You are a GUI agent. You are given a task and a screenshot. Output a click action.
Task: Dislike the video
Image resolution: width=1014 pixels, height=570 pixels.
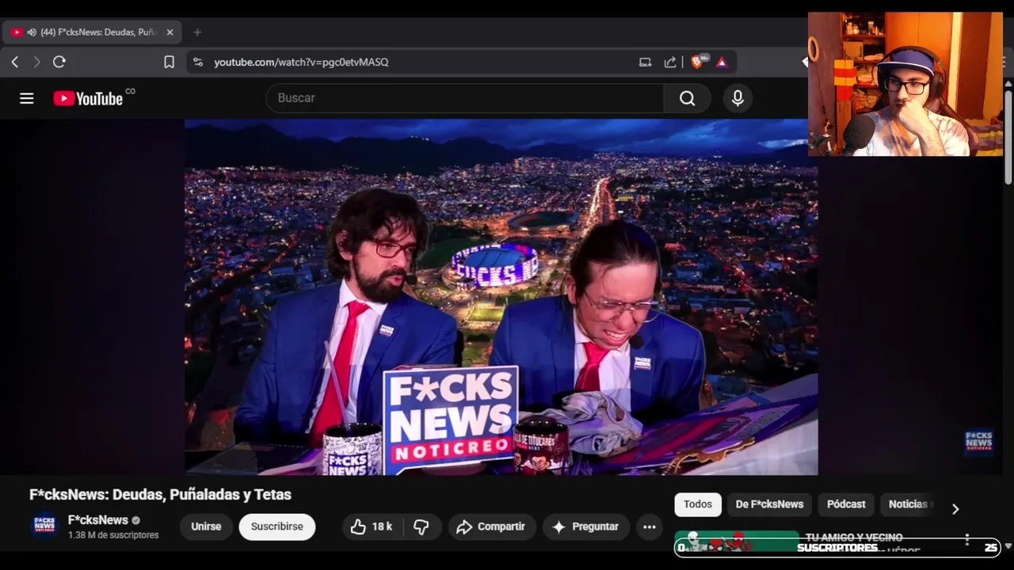click(421, 526)
